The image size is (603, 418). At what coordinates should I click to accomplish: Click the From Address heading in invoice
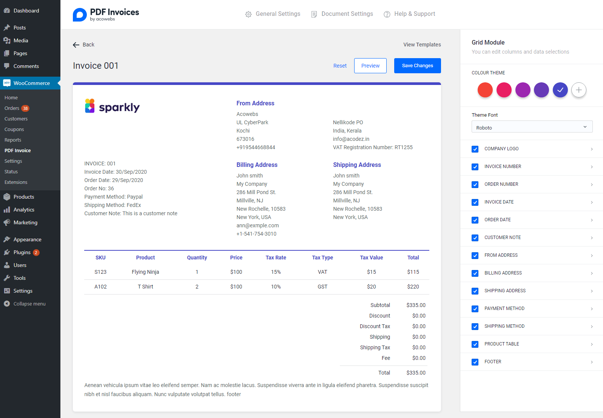[255, 103]
